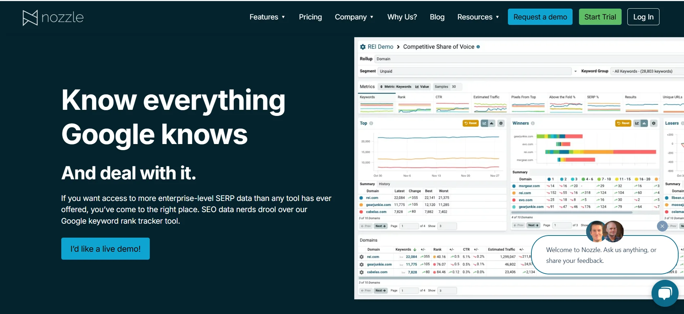Screen dimensions: 684x314
Task: Click Value toggle in Metrics bar
Action: 422,86
